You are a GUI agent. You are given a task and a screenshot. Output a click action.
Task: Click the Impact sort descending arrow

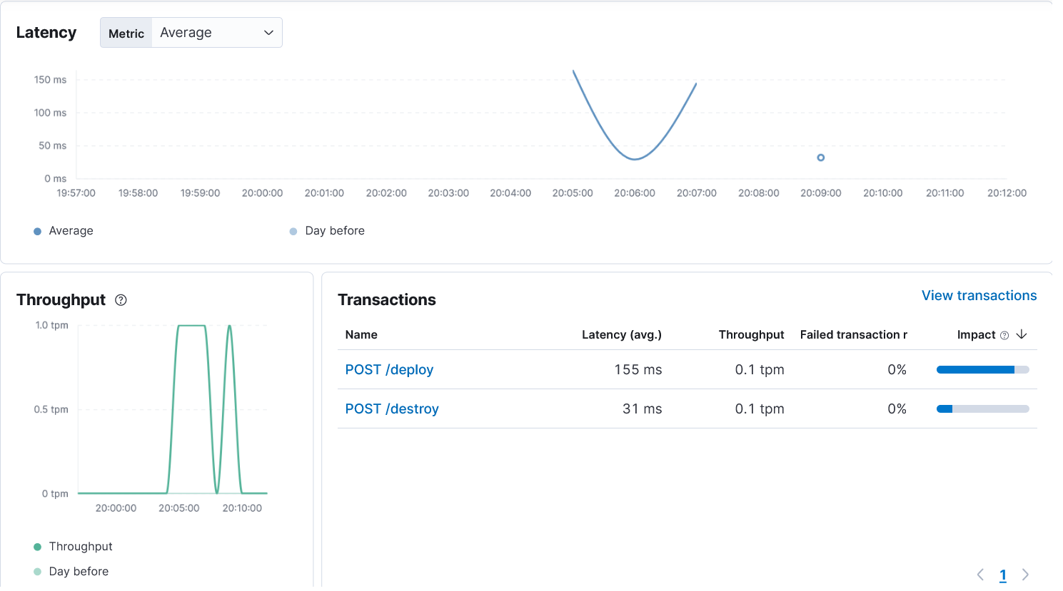tap(1022, 334)
